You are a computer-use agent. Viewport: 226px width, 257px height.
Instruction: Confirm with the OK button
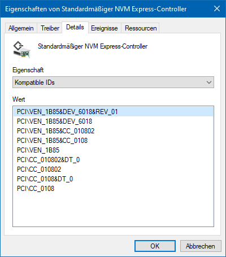pyautogui.click(x=155, y=246)
